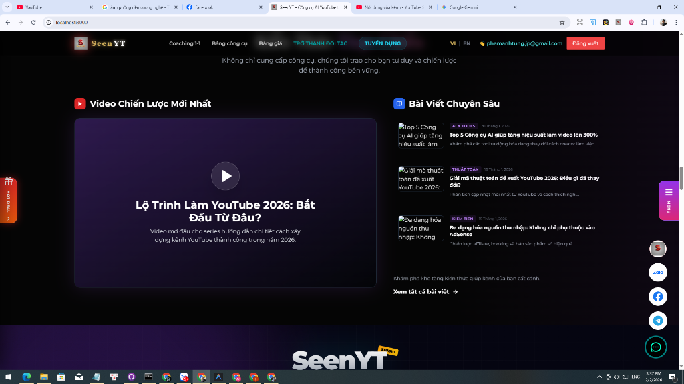The image size is (684, 384).
Task: Open the Telegram floating contact icon
Action: pos(658,321)
